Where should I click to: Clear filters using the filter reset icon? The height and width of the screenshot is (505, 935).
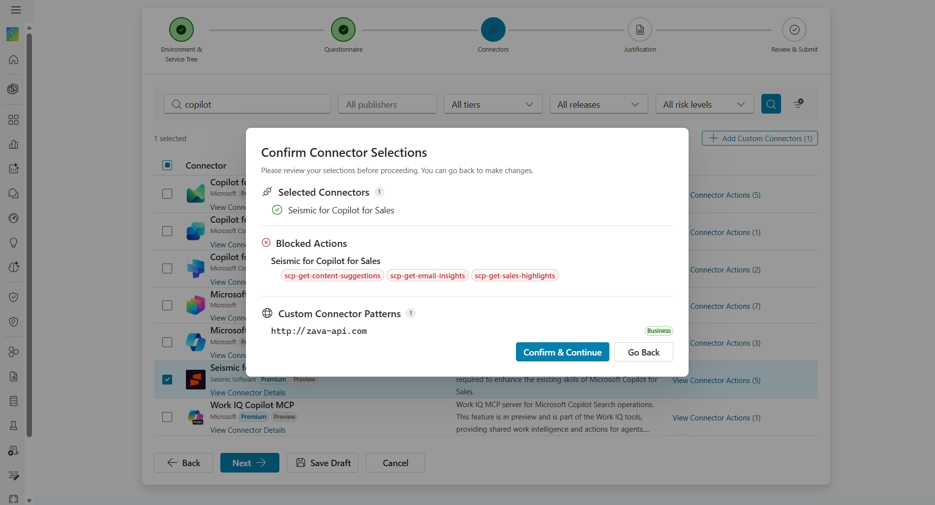coord(798,103)
